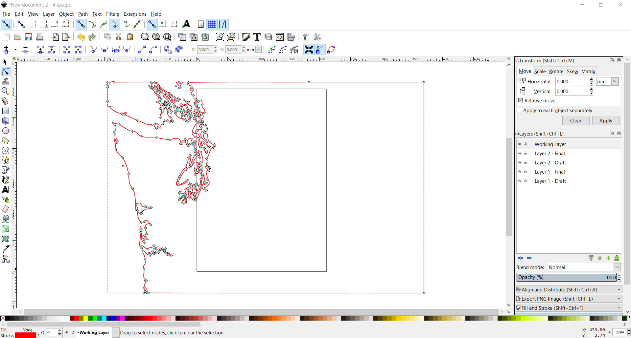Screen dimensions: 631x338
Task: Select the Star and polygon tool
Action: pyautogui.click(x=6, y=140)
